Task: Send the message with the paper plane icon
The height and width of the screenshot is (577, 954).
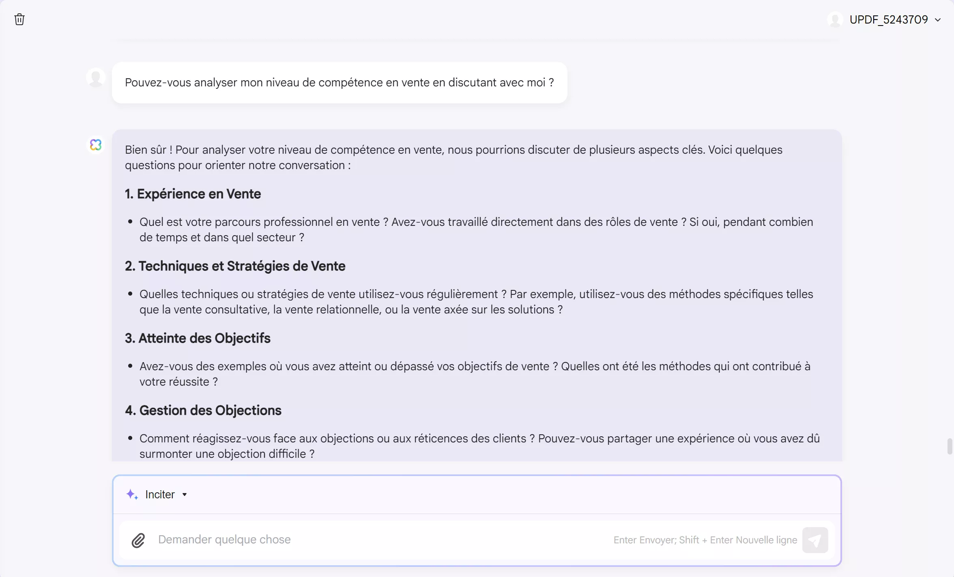Action: tap(815, 540)
